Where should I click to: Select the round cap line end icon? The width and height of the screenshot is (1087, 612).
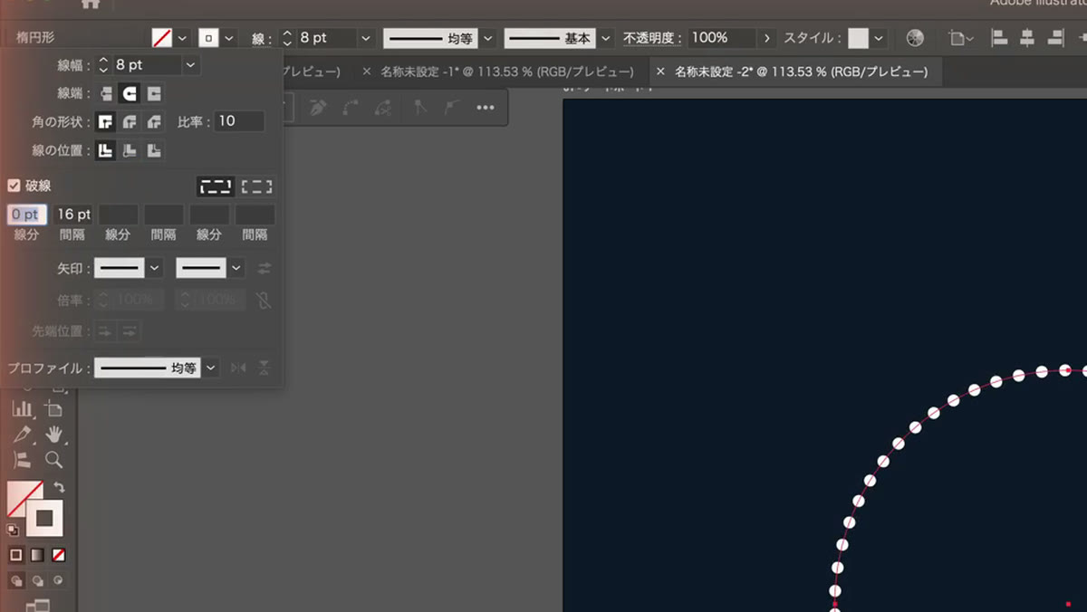tap(130, 93)
